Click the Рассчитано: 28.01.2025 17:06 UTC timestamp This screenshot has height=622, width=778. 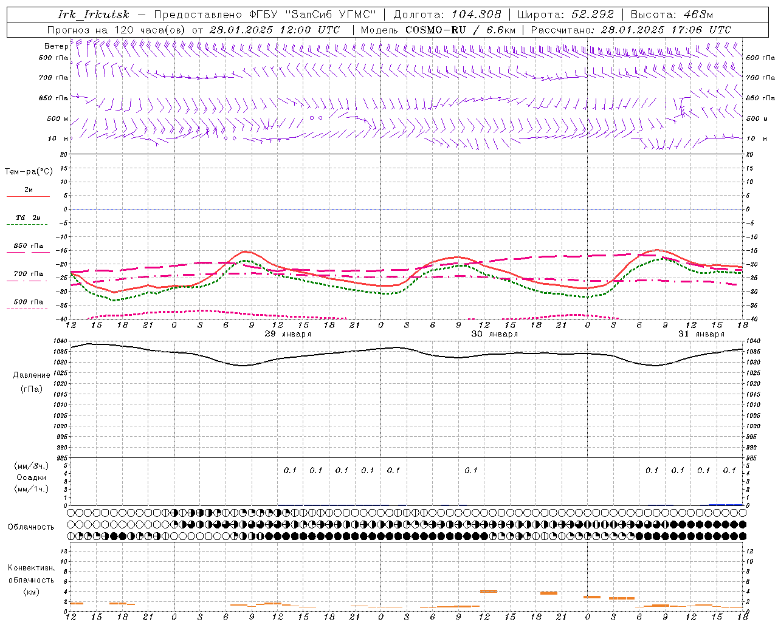[x=631, y=30]
